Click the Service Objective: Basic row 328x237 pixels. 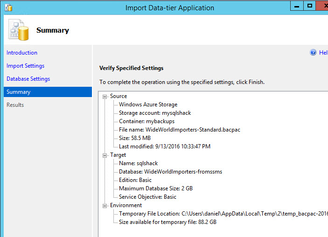147,197
